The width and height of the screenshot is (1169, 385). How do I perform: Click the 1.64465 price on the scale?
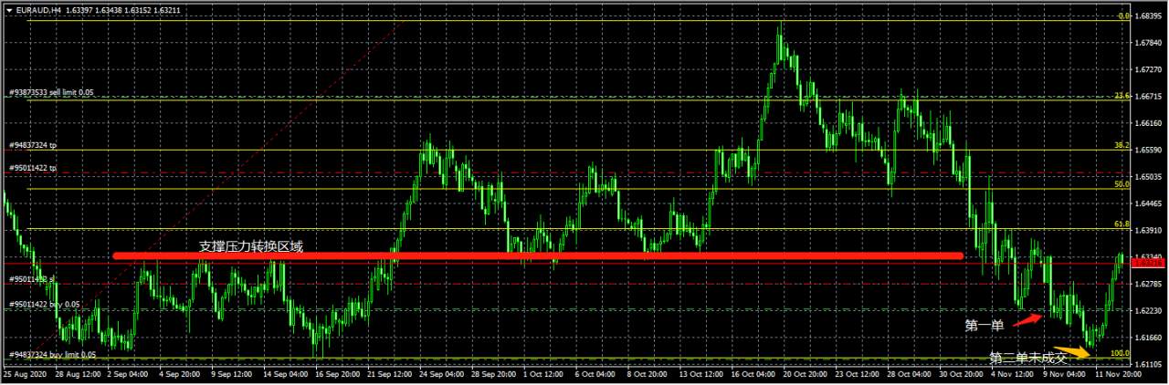(1149, 203)
